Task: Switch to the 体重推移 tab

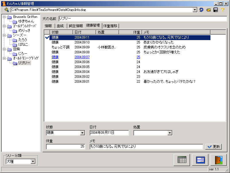Action: pos(110,26)
